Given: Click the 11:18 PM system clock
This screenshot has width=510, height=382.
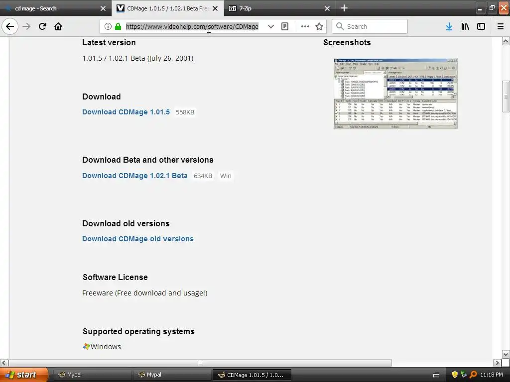Looking at the screenshot, I should tap(492, 375).
